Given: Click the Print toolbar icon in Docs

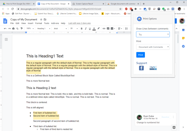Looking at the screenshot, I should coord(13,28).
